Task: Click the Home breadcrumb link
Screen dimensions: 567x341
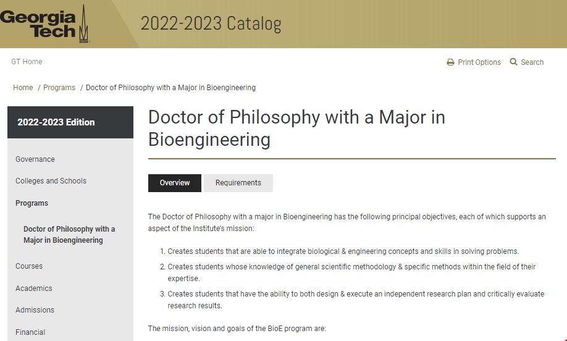Action: click(23, 88)
